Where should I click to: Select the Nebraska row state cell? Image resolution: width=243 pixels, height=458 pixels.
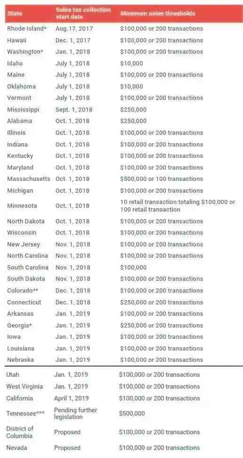pos(20,360)
